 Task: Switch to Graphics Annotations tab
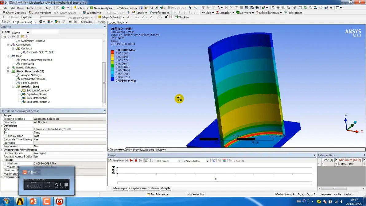coord(144,188)
